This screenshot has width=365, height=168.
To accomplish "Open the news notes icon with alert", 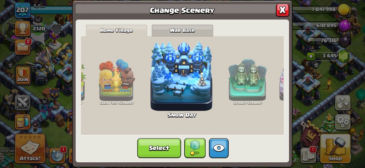I will pyautogui.click(x=308, y=155).
